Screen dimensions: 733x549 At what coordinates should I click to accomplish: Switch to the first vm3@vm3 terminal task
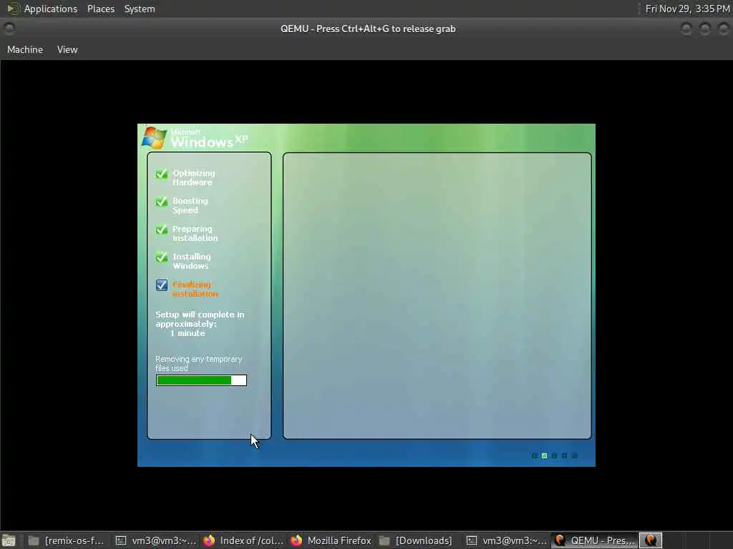tap(156, 540)
